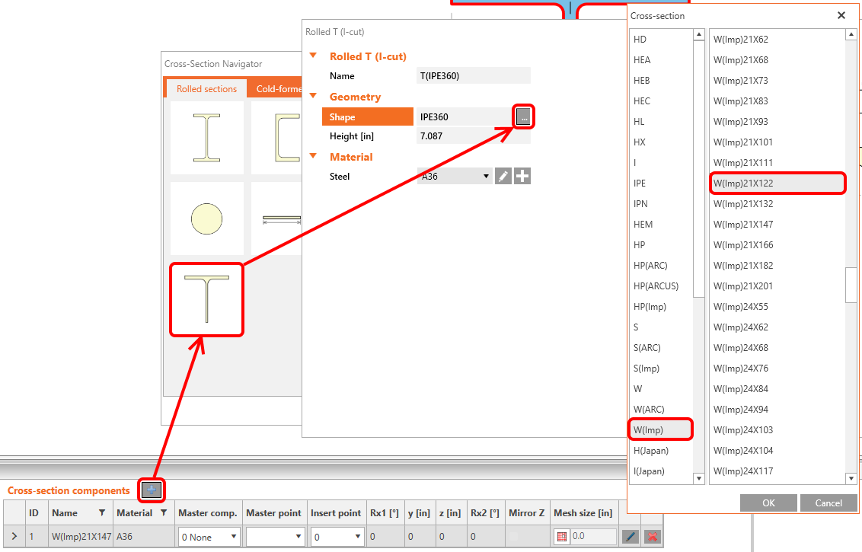Click the W(Imp)21X147 name cell in table
Image resolution: width=862 pixels, height=552 pixels.
[x=81, y=537]
